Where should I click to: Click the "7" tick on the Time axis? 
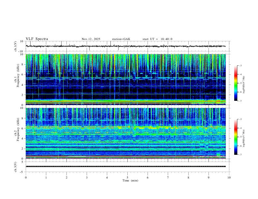pos(168,178)
